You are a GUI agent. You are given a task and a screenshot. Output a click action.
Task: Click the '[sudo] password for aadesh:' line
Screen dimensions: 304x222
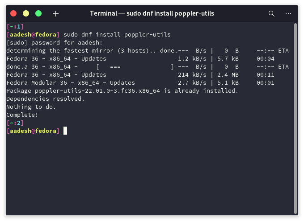tap(54, 42)
